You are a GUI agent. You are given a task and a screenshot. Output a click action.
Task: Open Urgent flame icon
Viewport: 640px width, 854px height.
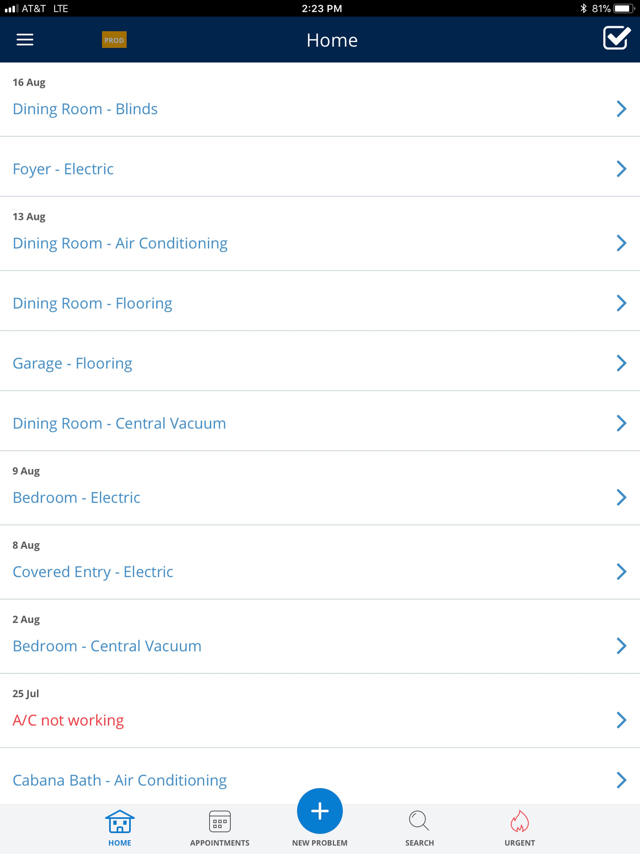(520, 821)
